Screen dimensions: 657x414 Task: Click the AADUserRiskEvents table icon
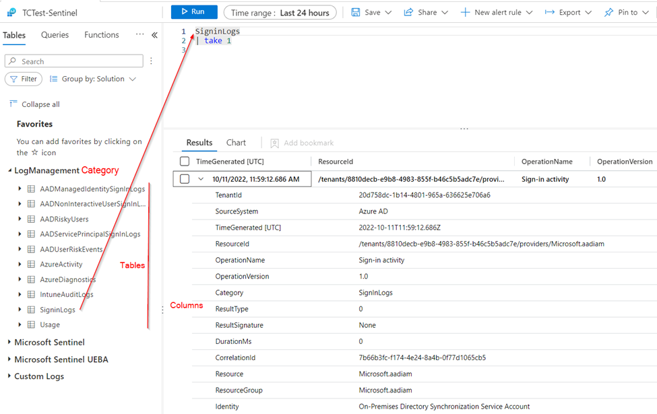pos(31,249)
